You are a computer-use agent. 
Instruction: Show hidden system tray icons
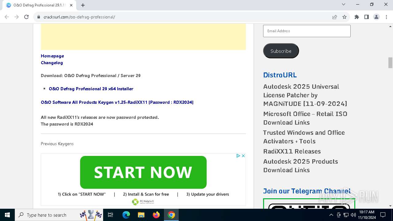point(331,215)
